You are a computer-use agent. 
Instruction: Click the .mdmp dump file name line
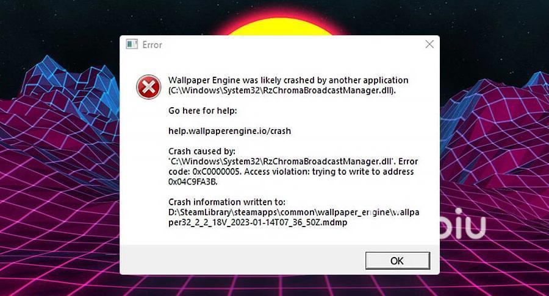pyautogui.click(x=257, y=222)
